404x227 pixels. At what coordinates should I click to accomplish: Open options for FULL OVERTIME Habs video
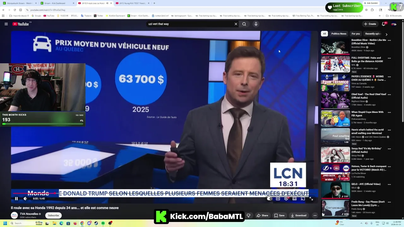click(389, 58)
